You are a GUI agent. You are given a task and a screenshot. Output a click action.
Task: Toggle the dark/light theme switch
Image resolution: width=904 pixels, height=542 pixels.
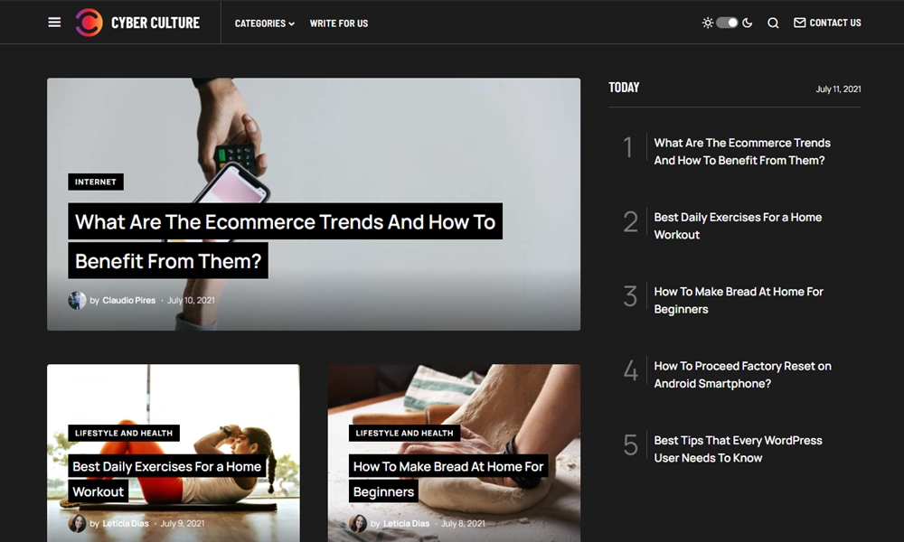pyautogui.click(x=727, y=23)
